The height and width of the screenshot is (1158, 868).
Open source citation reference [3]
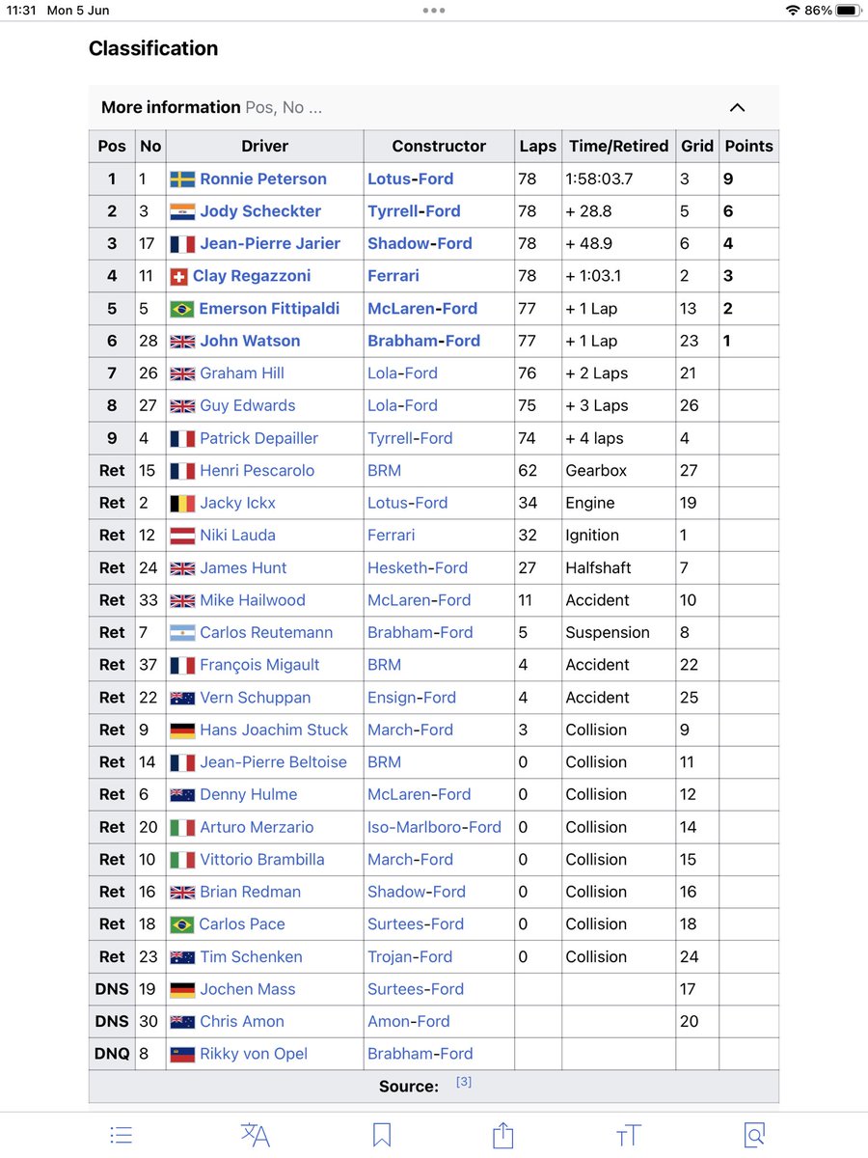pyautogui.click(x=464, y=1083)
